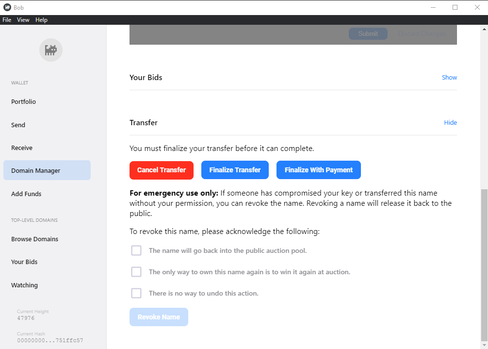Viewport: 488px width, 349px height.
Task: Hide the Transfer section
Action: click(450, 123)
